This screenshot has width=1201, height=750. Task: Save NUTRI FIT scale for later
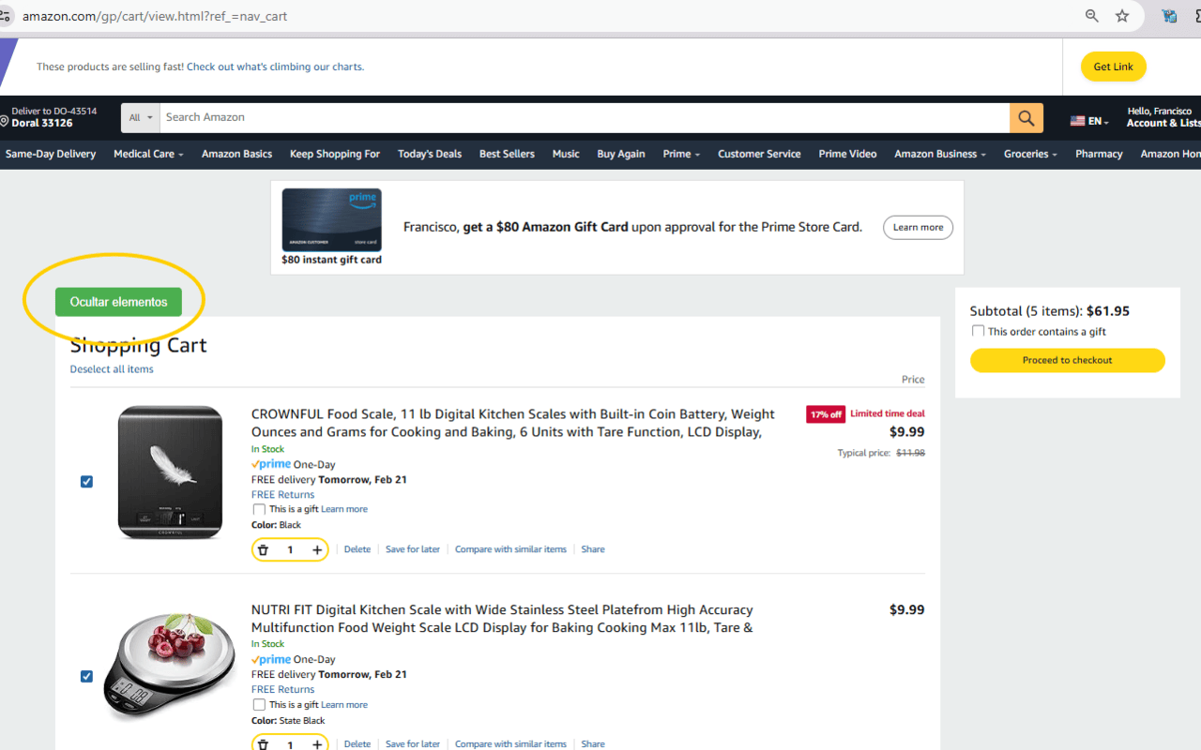point(413,744)
